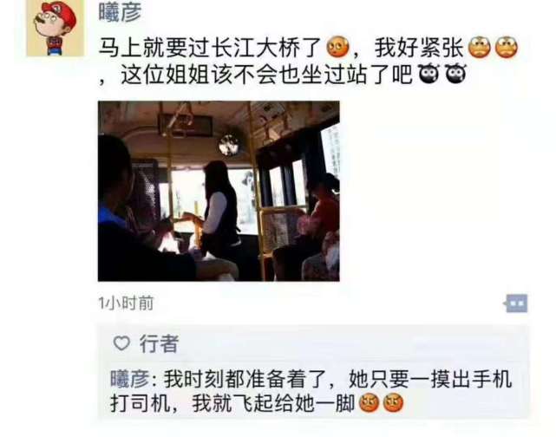Tap the first worried emoji after 我好紧张
The height and width of the screenshot is (437, 556).
pyautogui.click(x=480, y=47)
